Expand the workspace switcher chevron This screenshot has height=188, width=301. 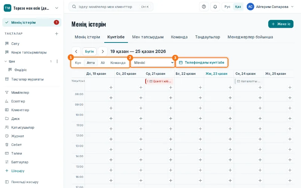click(x=57, y=8)
